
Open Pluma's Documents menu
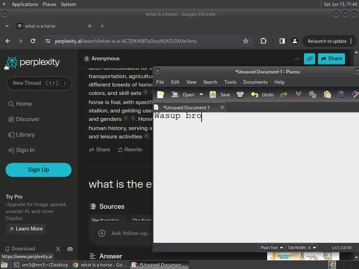pyautogui.click(x=255, y=82)
